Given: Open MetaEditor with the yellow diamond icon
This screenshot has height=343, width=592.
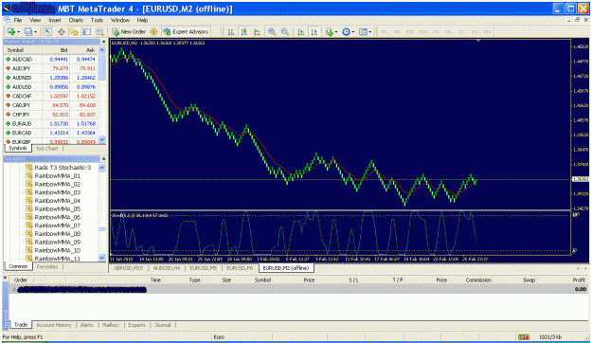Looking at the screenshot, I should [x=153, y=31].
